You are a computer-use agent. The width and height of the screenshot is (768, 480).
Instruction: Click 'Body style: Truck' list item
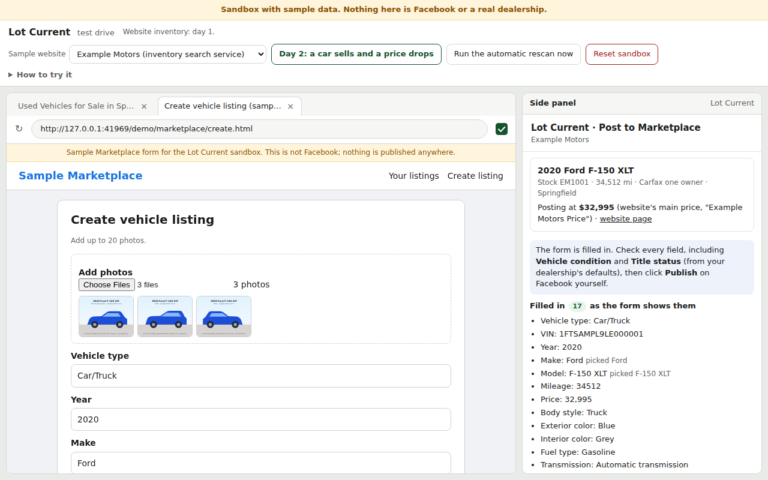pyautogui.click(x=574, y=413)
